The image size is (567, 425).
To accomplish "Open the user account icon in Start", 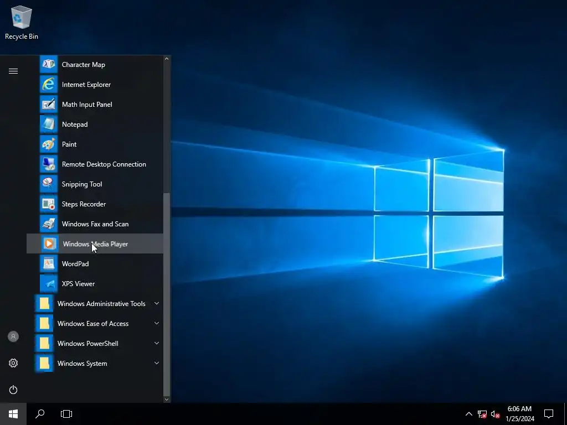I will click(13, 336).
